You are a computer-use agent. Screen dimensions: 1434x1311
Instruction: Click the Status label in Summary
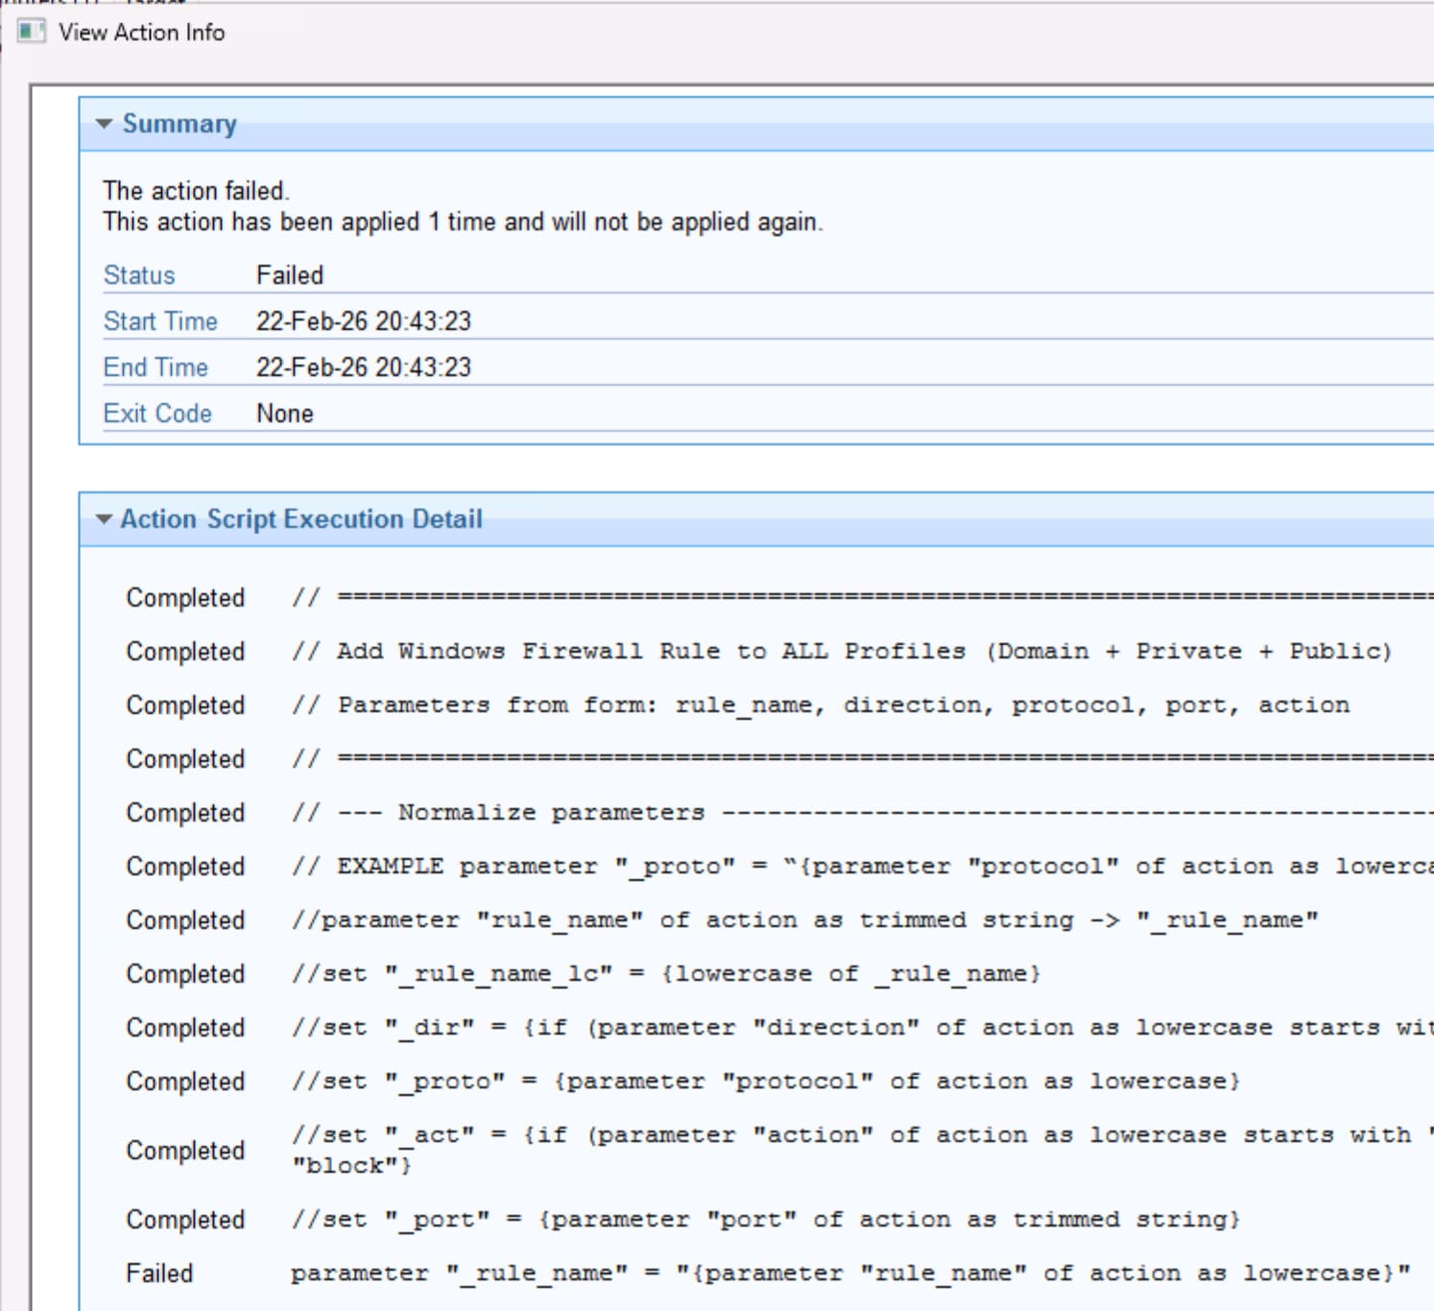click(139, 275)
